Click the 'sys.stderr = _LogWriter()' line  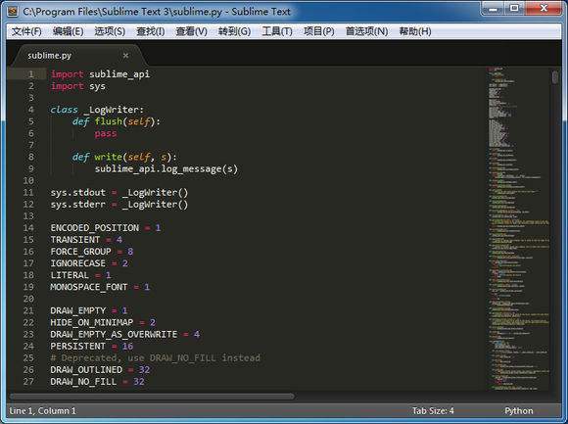[x=119, y=205]
